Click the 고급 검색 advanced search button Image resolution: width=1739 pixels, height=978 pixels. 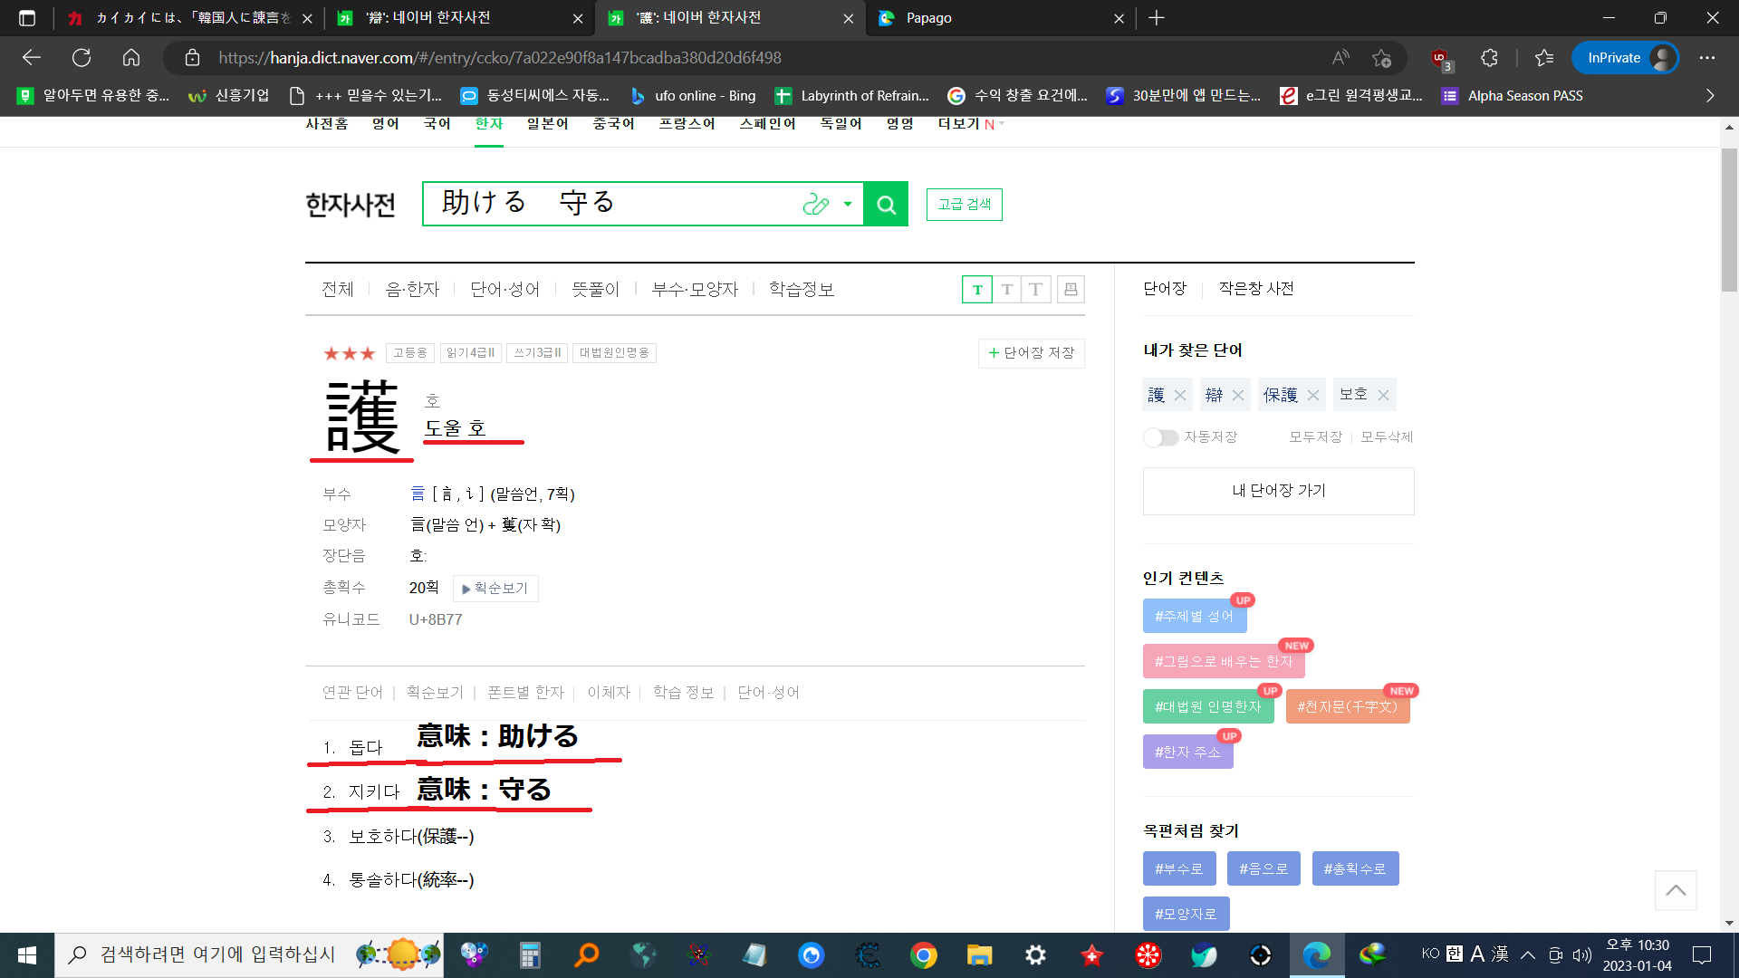pos(964,205)
